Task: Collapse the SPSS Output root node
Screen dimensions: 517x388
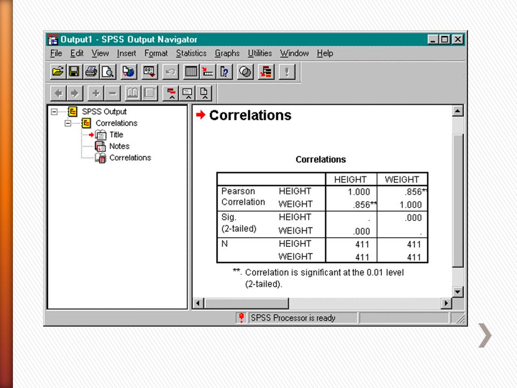Action: coord(54,112)
